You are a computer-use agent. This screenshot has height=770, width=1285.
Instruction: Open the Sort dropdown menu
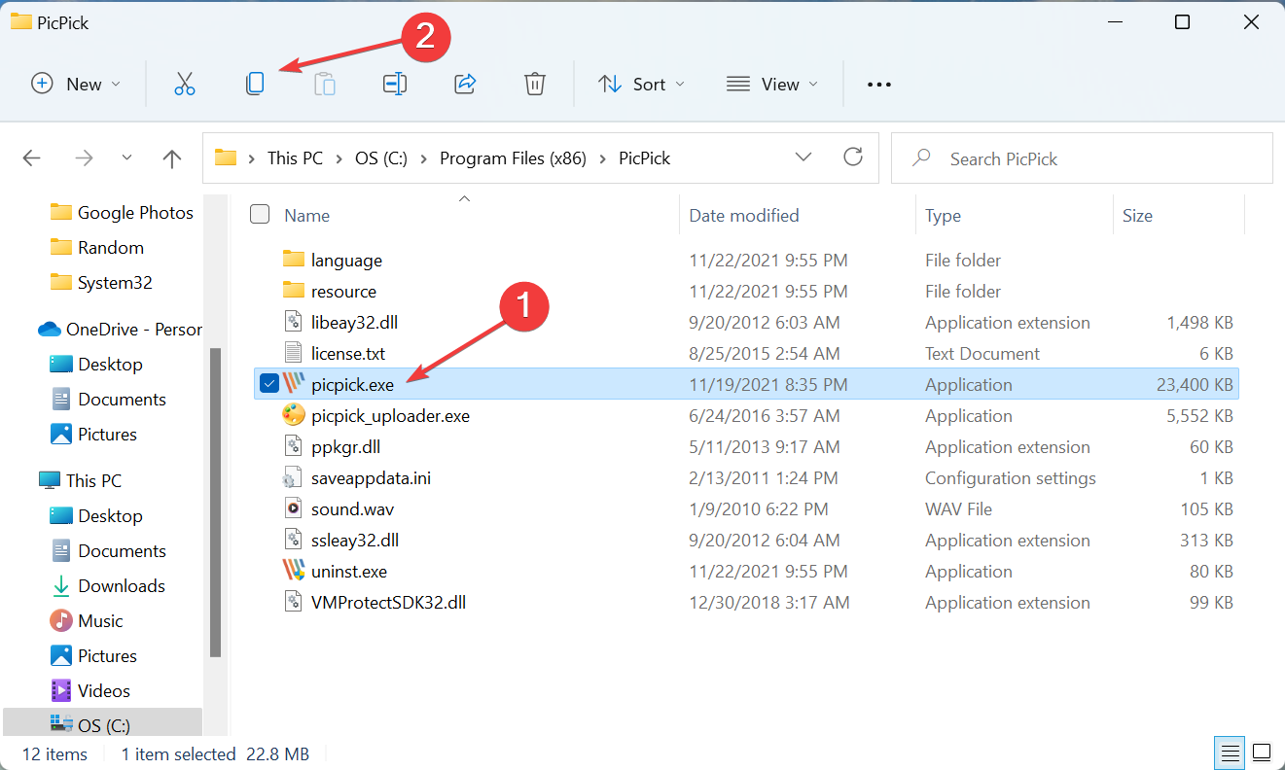[x=641, y=85]
